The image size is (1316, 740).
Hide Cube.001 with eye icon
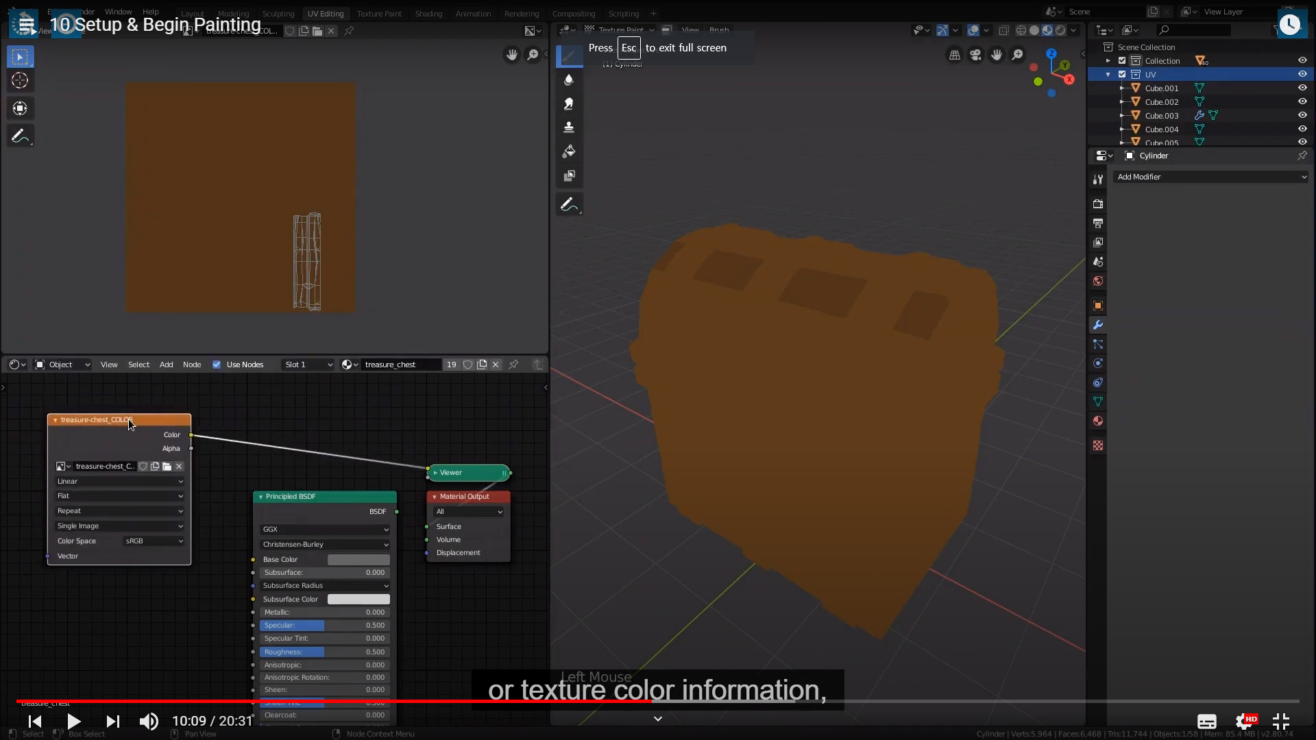[x=1302, y=88]
